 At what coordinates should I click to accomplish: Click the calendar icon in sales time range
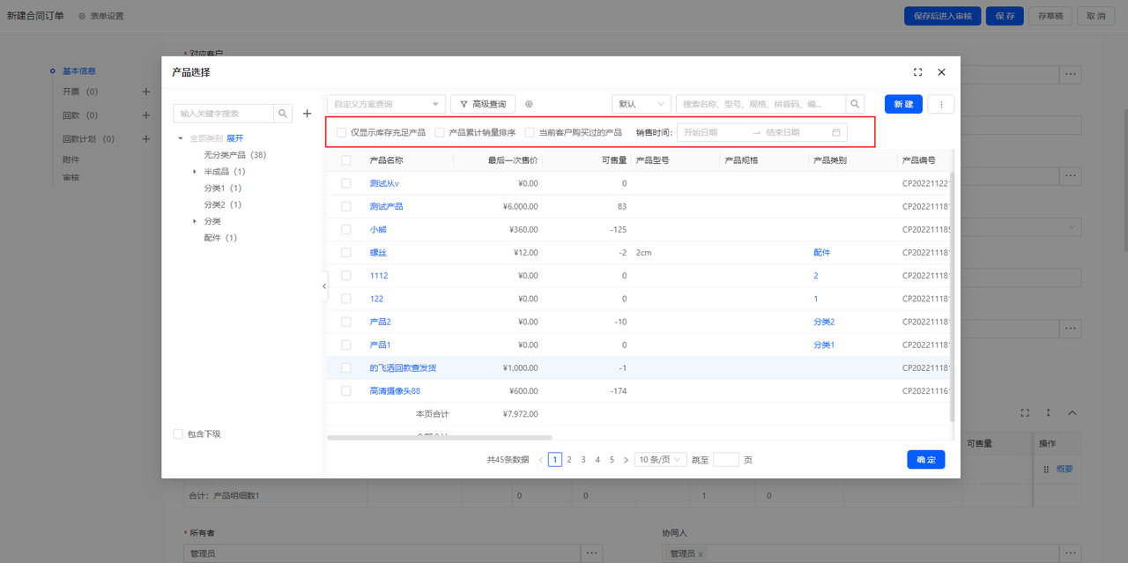[x=836, y=132]
